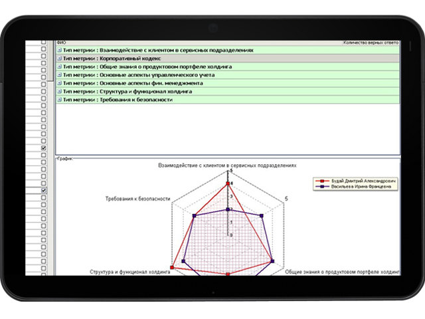
Task: Click purple data point toward "Требования к безопасности"
Action: click(x=194, y=216)
